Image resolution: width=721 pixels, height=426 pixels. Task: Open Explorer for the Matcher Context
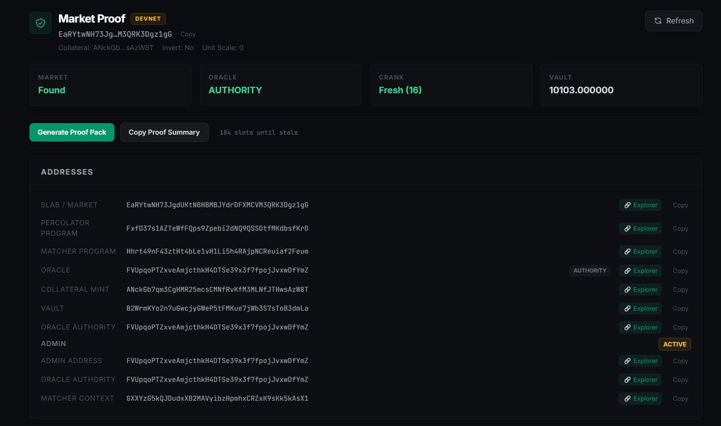[x=640, y=398]
